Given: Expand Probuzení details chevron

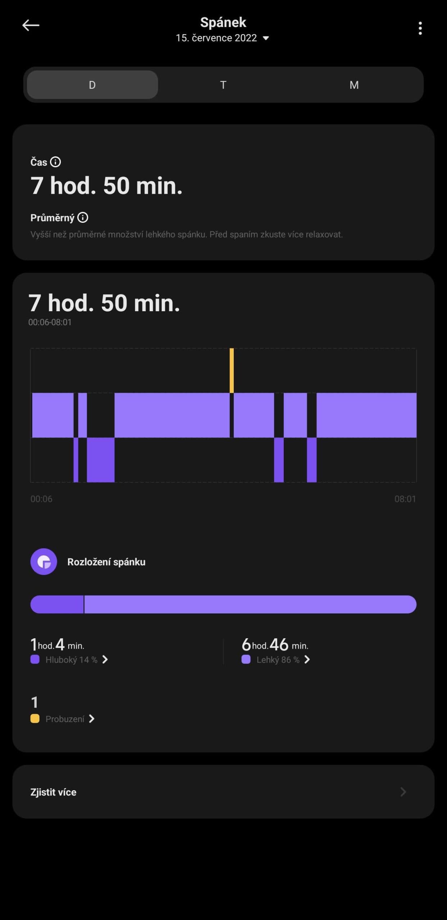Looking at the screenshot, I should (92, 719).
